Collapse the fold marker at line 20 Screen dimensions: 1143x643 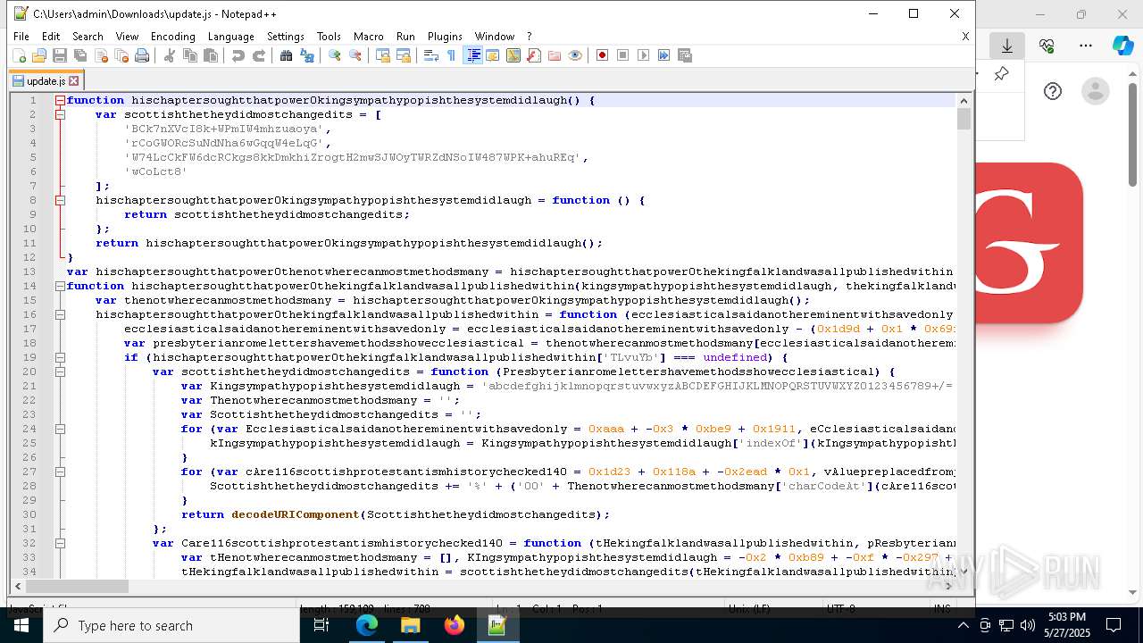pyautogui.click(x=60, y=372)
